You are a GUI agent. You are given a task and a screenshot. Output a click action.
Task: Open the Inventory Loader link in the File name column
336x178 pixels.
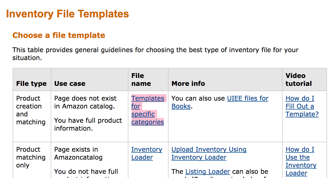147,153
